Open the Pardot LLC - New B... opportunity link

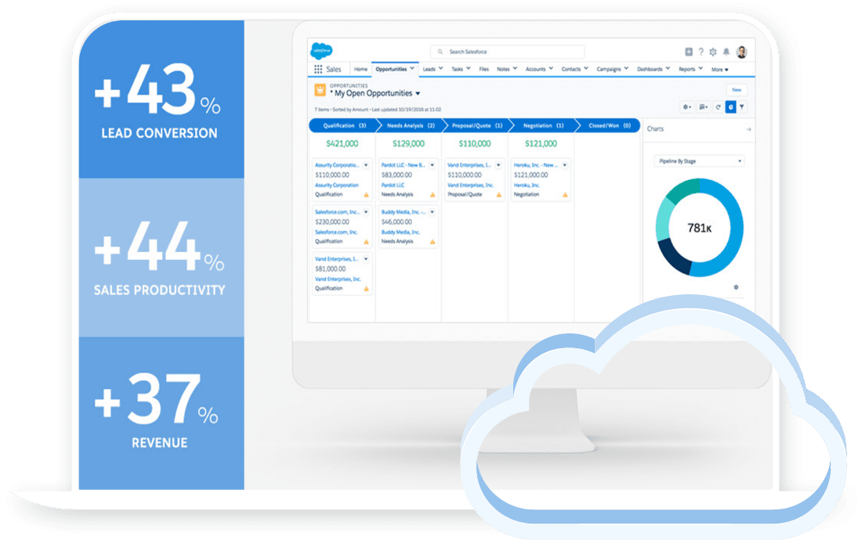click(x=404, y=165)
